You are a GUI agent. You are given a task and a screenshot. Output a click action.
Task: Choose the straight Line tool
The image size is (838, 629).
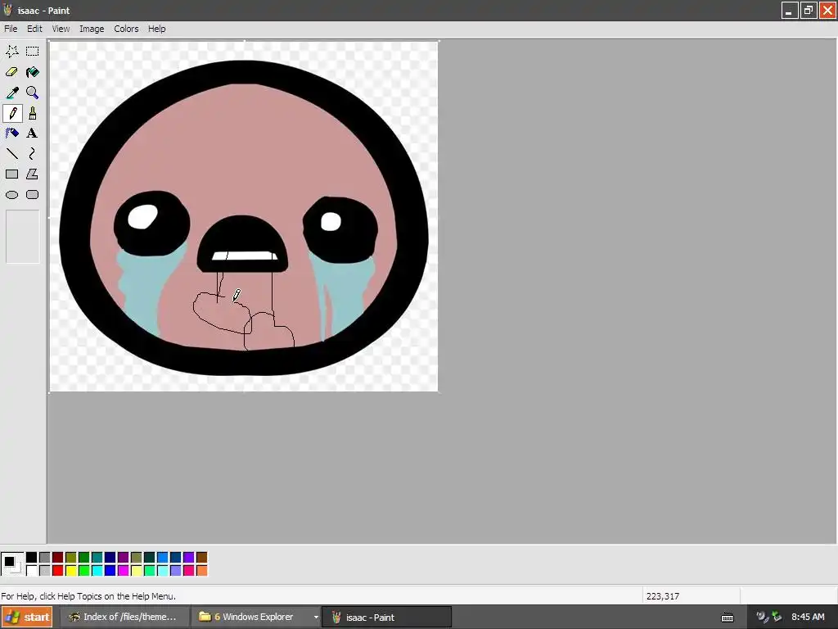coord(11,154)
